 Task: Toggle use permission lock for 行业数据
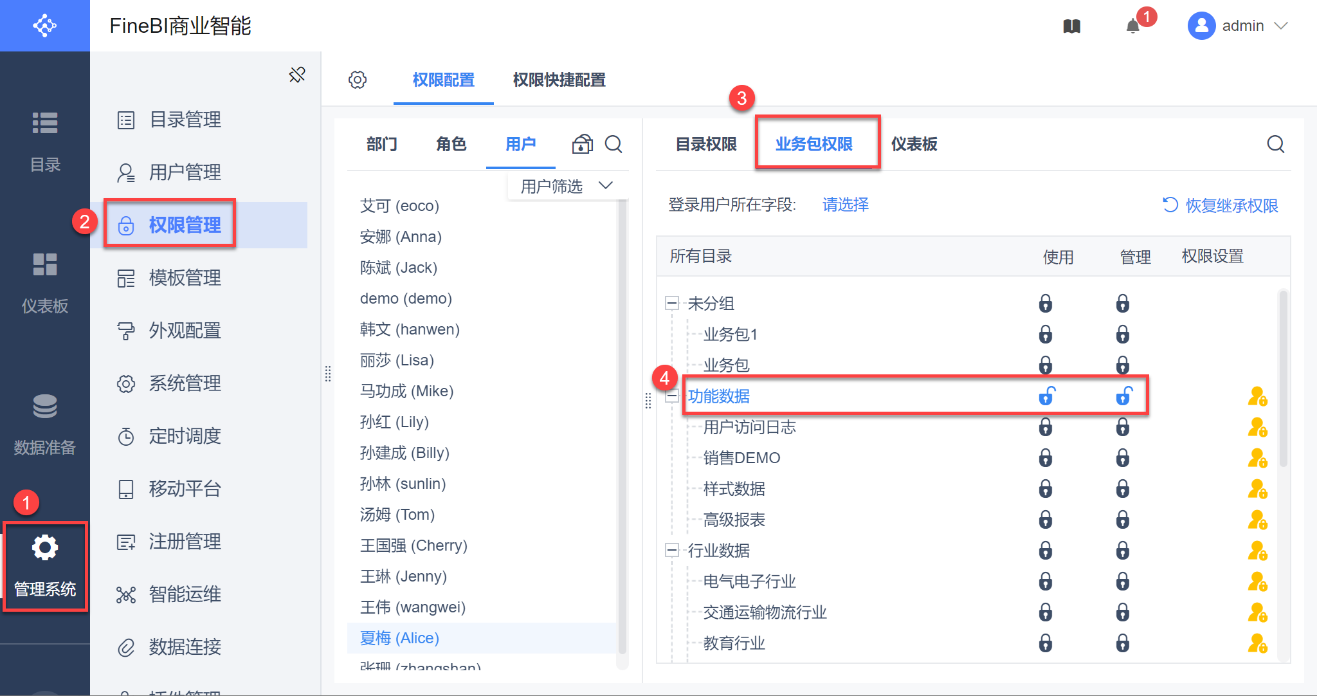(x=1046, y=551)
